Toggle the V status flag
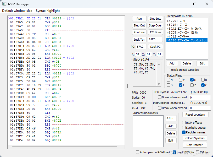This screenshot has height=157, width=213. pyautogui.click(x=181, y=80)
